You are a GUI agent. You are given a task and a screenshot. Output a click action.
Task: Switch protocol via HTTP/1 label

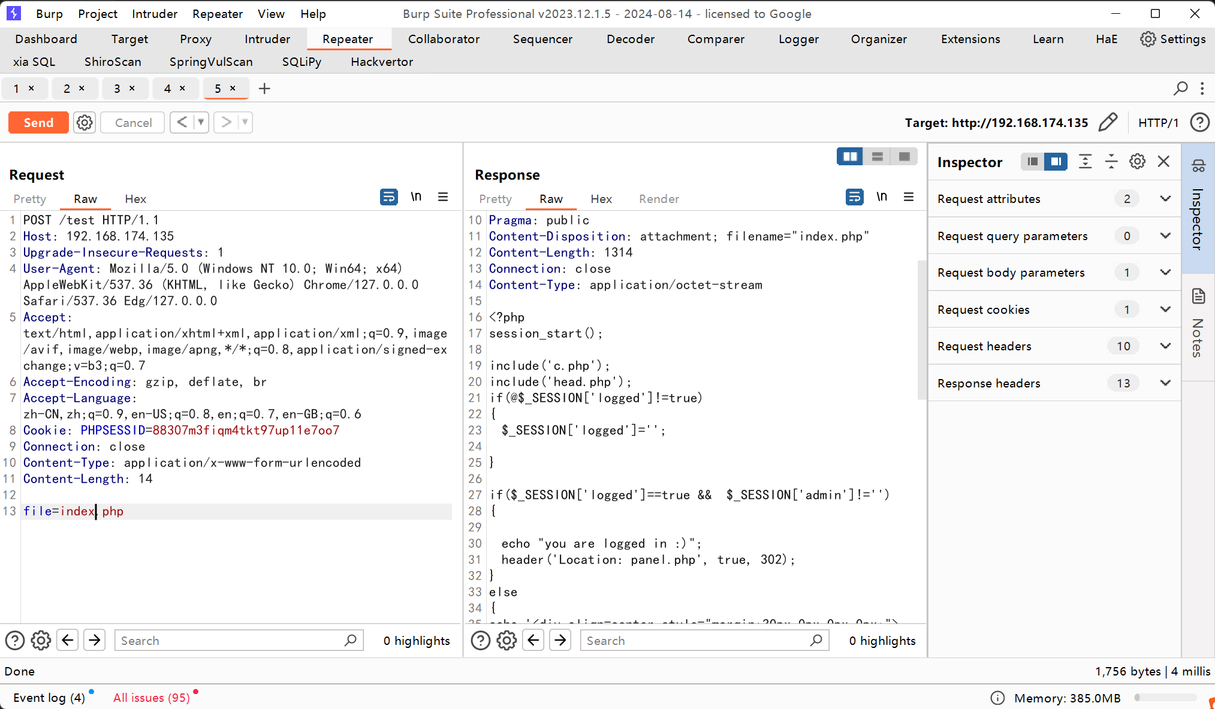coord(1158,123)
